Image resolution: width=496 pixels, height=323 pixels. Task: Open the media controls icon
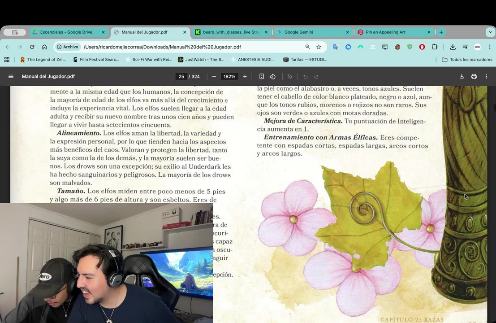[465, 47]
